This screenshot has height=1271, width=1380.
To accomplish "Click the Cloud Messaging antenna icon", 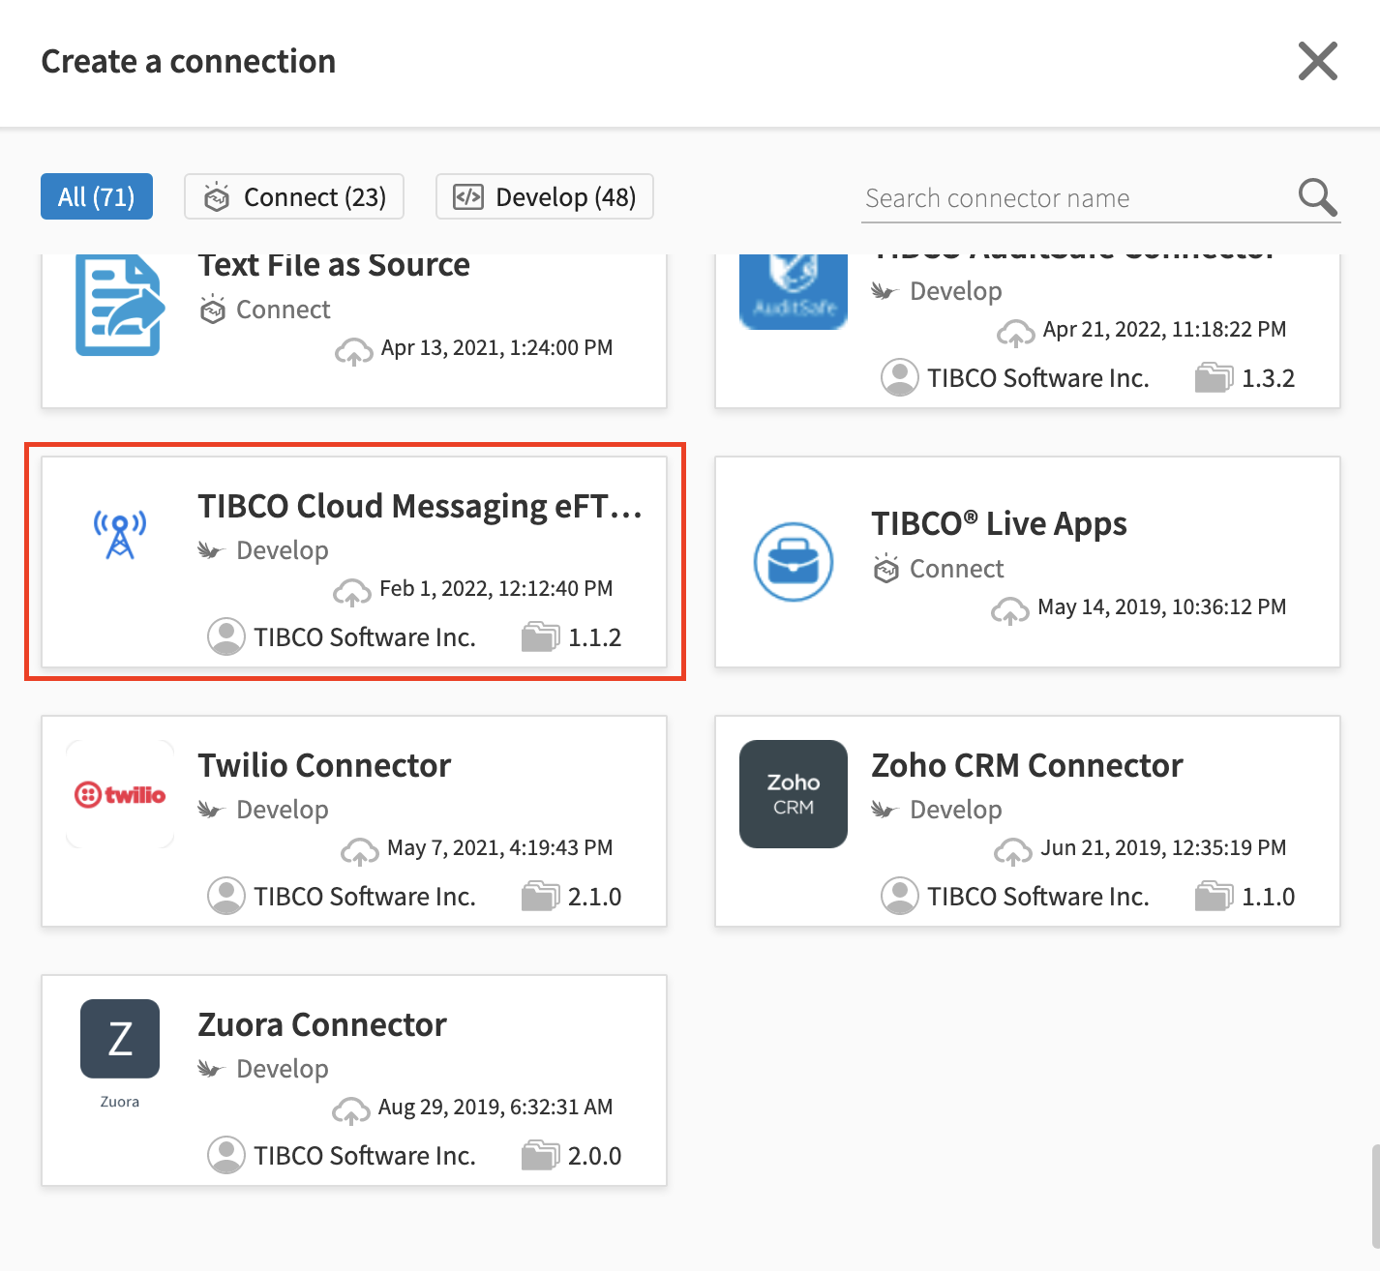I will 120,535.
